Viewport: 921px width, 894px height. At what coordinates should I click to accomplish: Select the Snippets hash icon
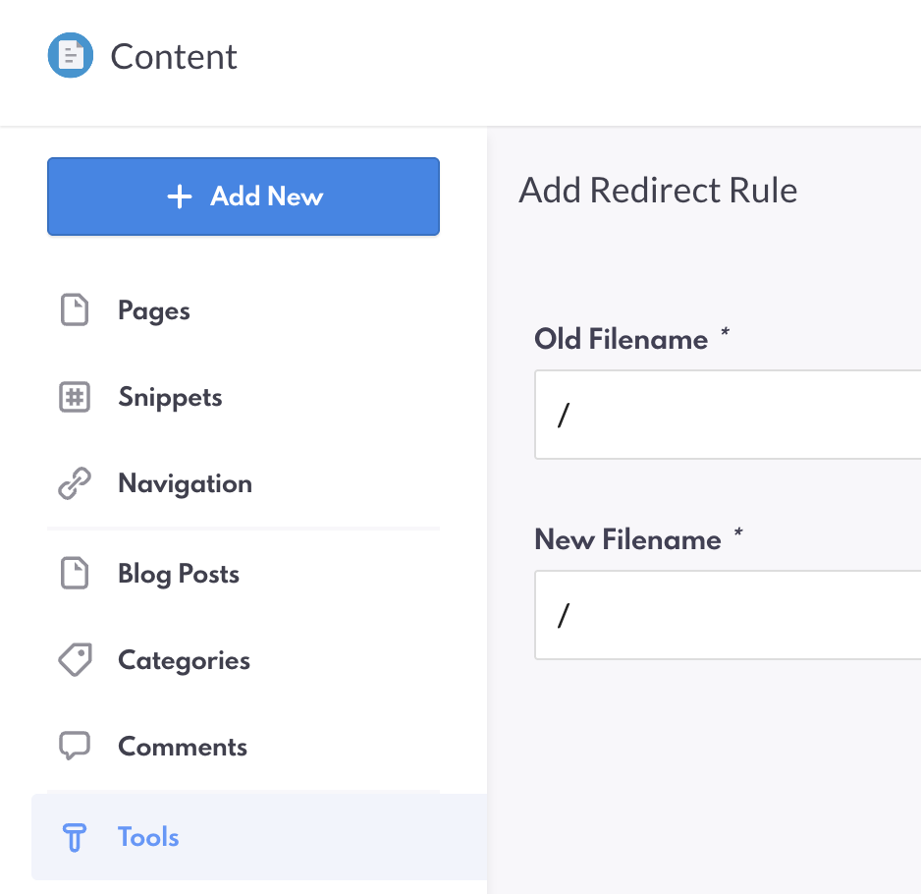click(76, 398)
